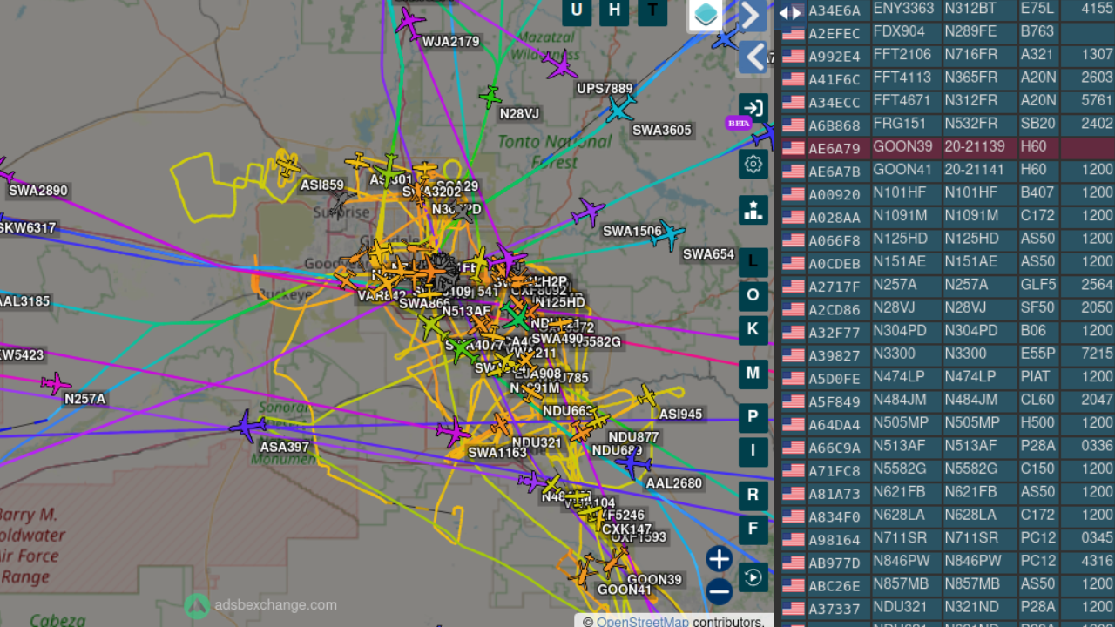The width and height of the screenshot is (1115, 627).
Task: Select the UPS7889 plane on the map
Action: [560, 64]
